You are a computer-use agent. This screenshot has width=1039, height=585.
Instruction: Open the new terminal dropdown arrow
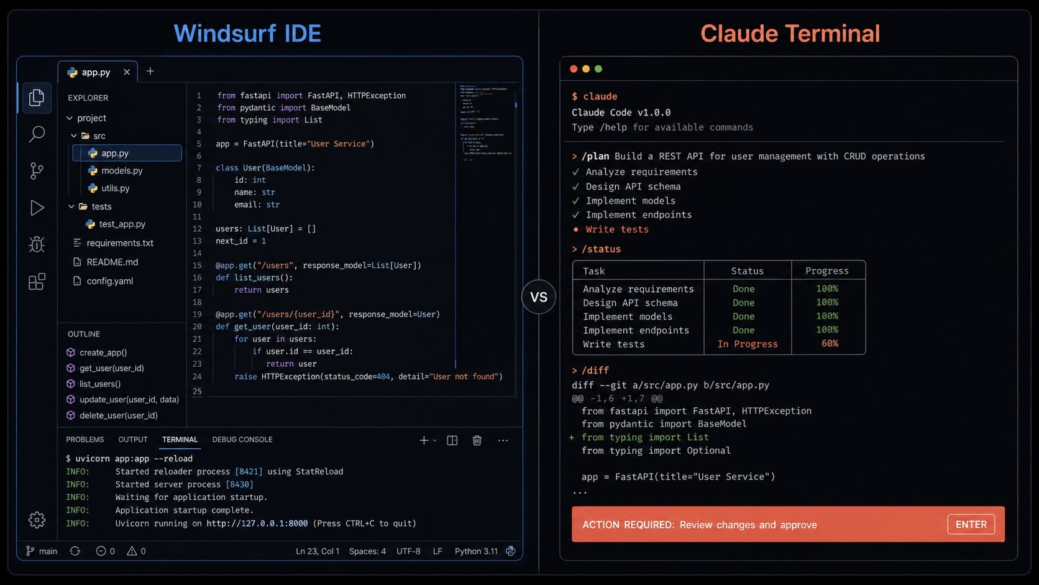(x=434, y=440)
